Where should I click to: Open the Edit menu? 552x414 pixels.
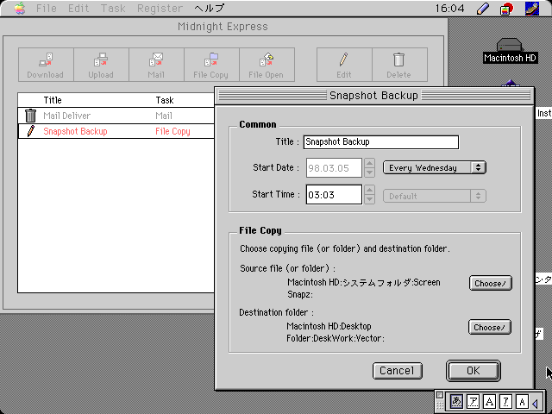(78, 8)
